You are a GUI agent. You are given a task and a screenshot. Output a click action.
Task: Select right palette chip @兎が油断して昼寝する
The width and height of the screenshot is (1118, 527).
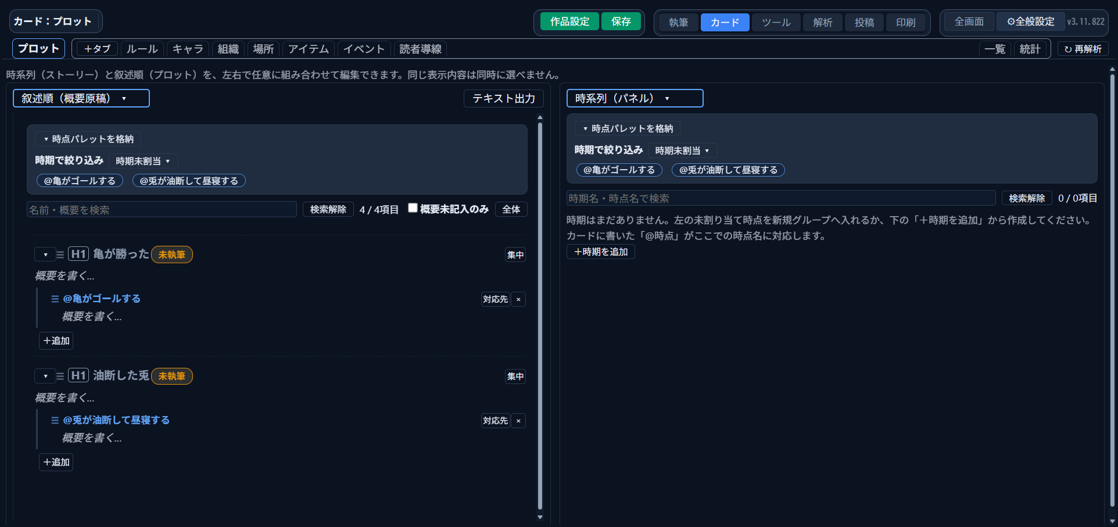[729, 170]
